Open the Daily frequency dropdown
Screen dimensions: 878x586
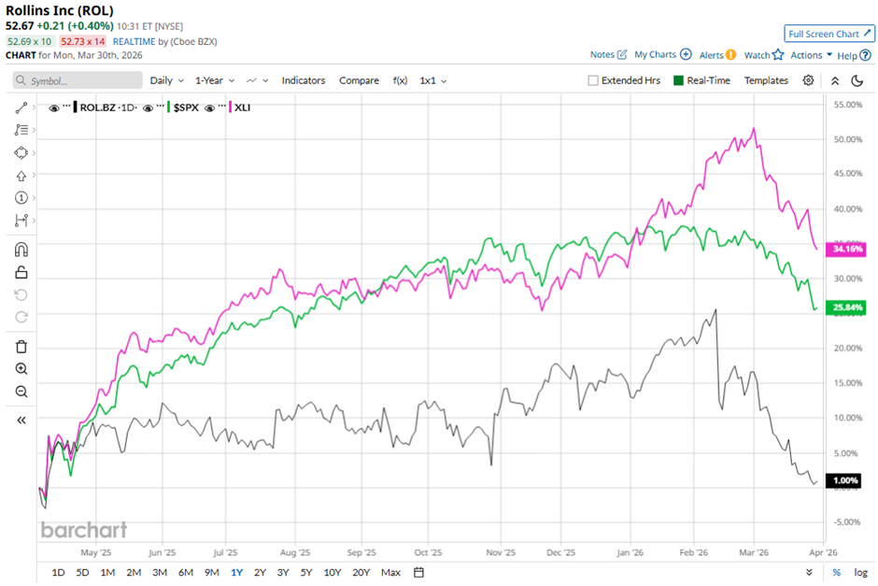pyautogui.click(x=167, y=80)
